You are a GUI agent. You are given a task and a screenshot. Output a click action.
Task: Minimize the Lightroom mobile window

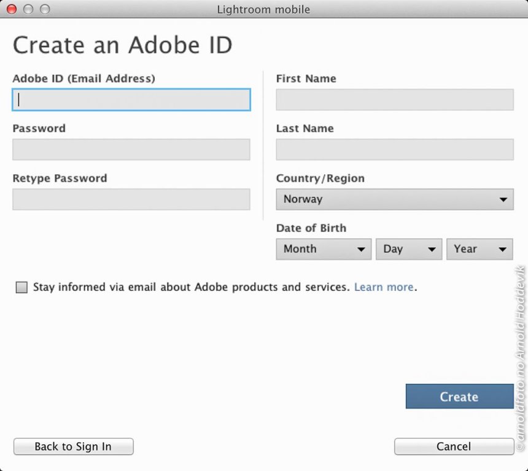click(x=28, y=9)
